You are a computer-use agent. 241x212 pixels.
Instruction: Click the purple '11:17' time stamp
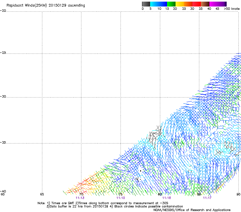pyautogui.click(x=207, y=198)
